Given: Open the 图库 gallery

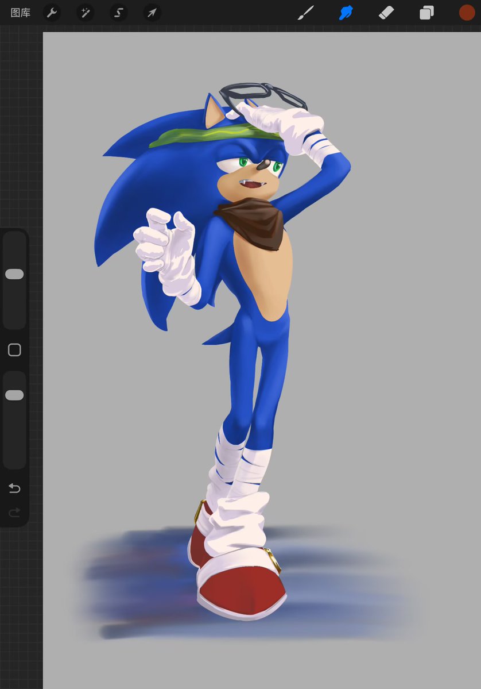Looking at the screenshot, I should [20, 13].
